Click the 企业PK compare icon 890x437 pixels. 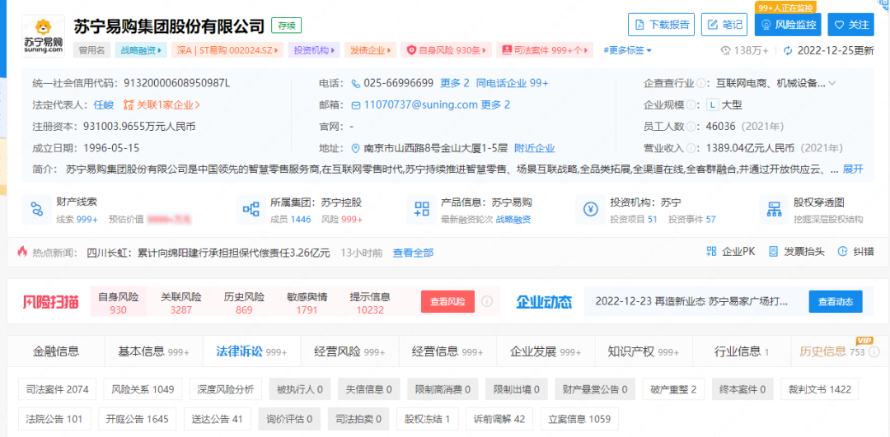pyautogui.click(x=712, y=252)
